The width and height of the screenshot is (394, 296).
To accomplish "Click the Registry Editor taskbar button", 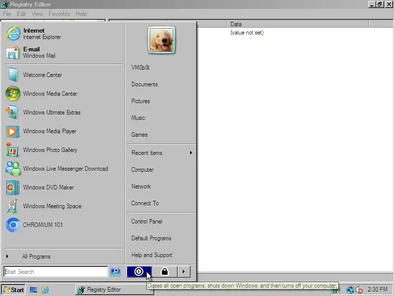I will click(115, 290).
